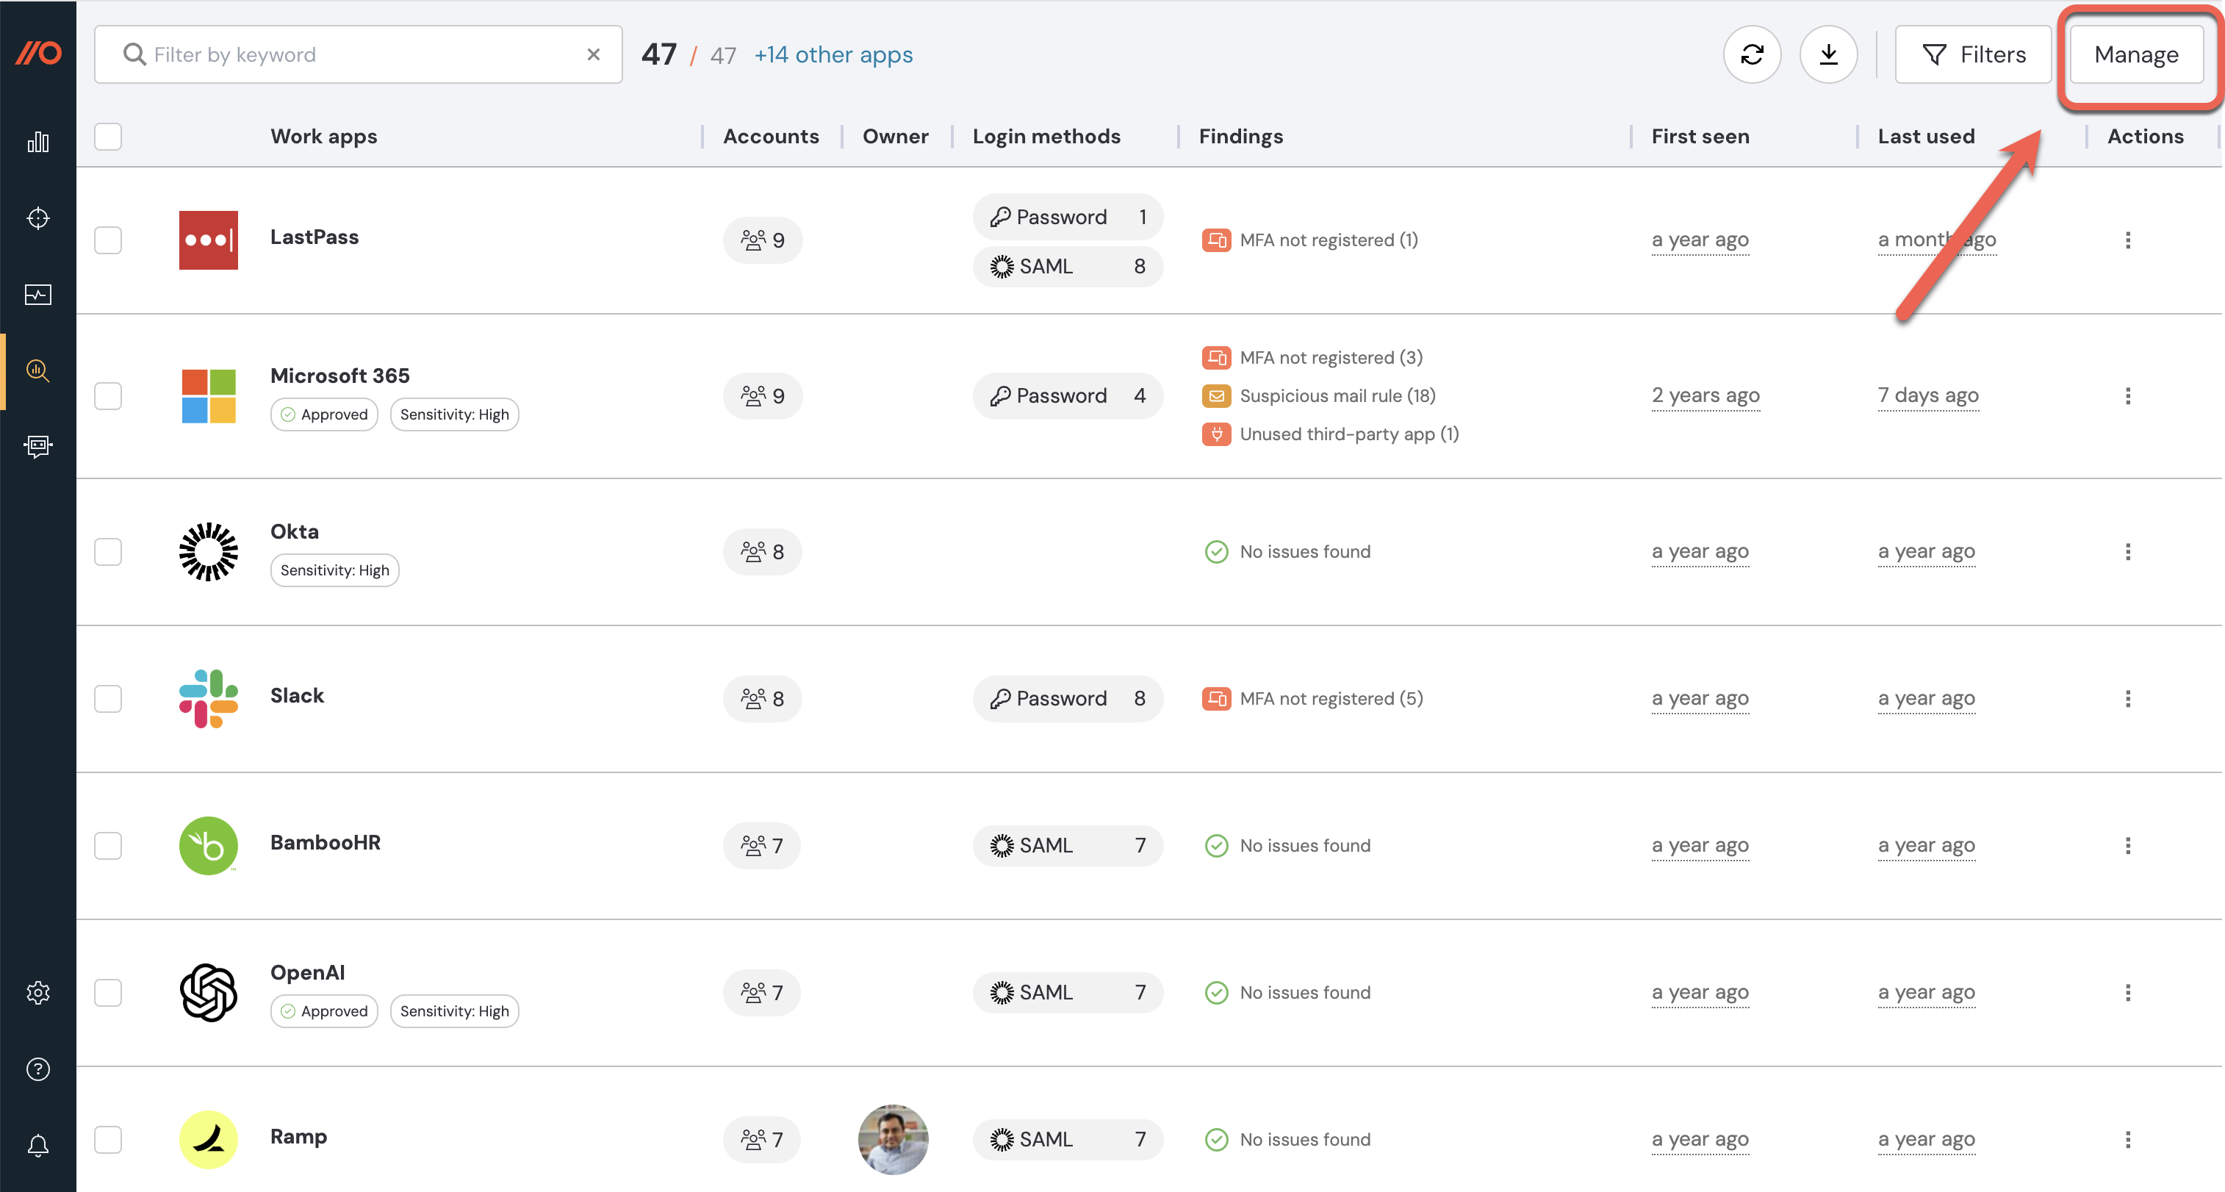
Task: Click the OpenAI app logo
Action: coord(208,992)
